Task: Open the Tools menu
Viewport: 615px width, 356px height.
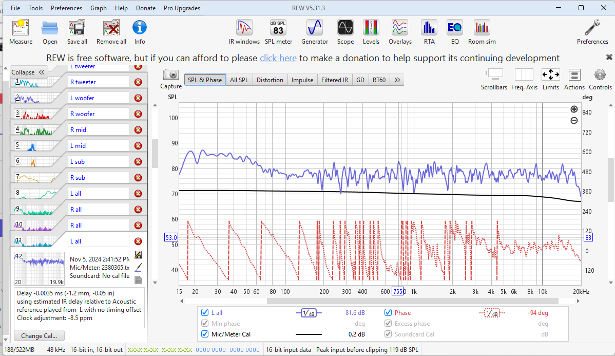Action: pos(35,8)
